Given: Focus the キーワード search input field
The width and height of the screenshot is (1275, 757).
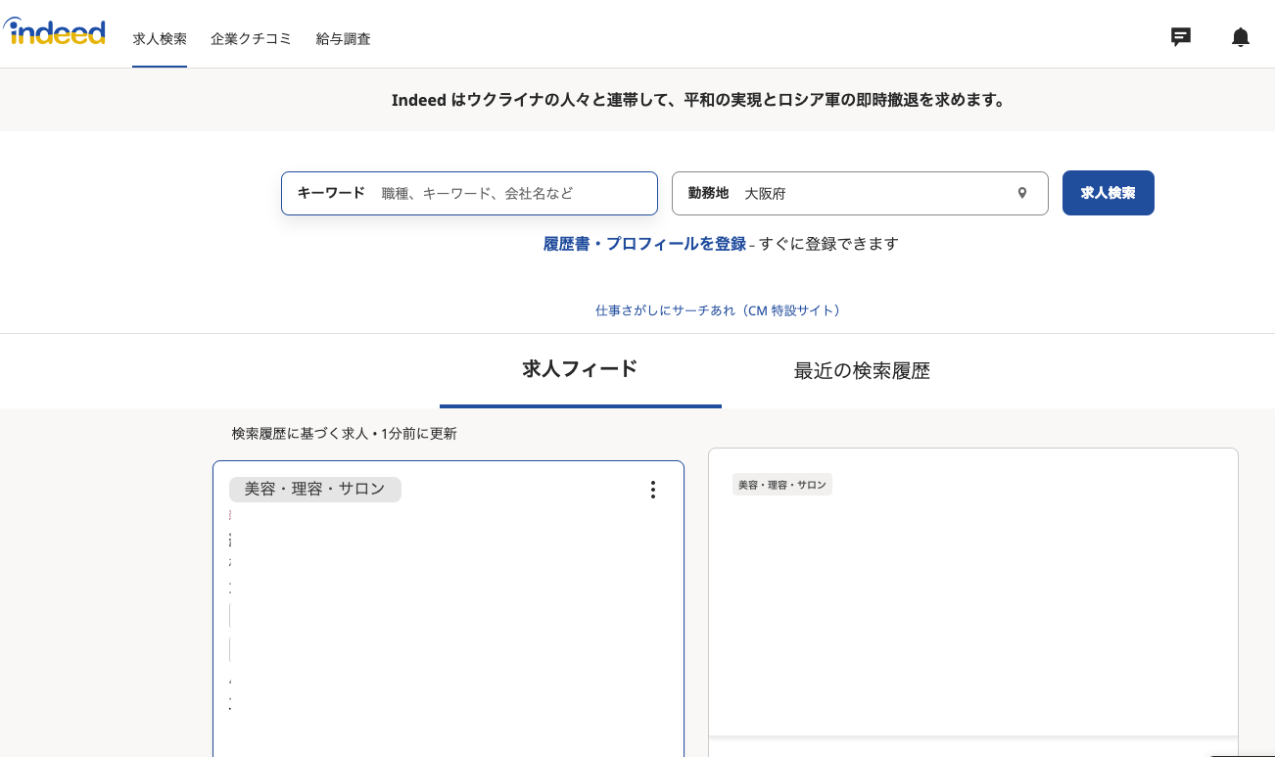Looking at the screenshot, I should (x=514, y=194).
